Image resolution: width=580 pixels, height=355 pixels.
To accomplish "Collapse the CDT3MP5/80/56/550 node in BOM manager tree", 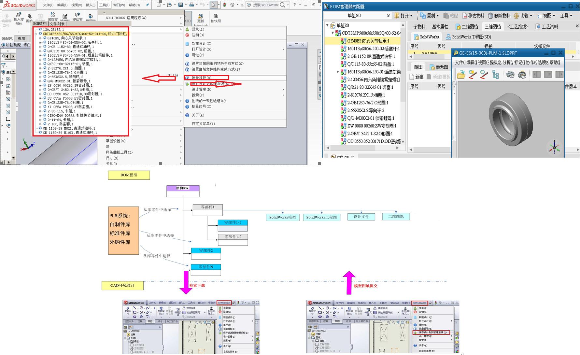I will pyautogui.click(x=332, y=33).
